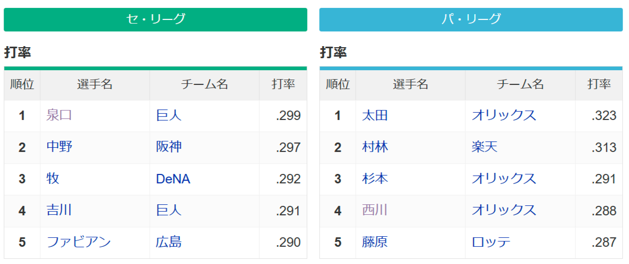Open player link 泉口
629x264 pixels.
(59, 116)
